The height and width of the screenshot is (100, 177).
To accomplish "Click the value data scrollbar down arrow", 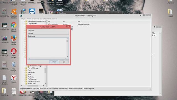I will click(x=67, y=56).
